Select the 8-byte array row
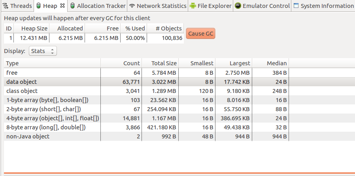The height and width of the screenshot is (176, 355). pos(179,127)
